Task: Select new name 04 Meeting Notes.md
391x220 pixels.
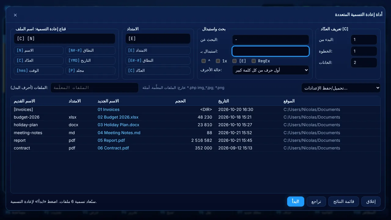Action: [x=119, y=133]
